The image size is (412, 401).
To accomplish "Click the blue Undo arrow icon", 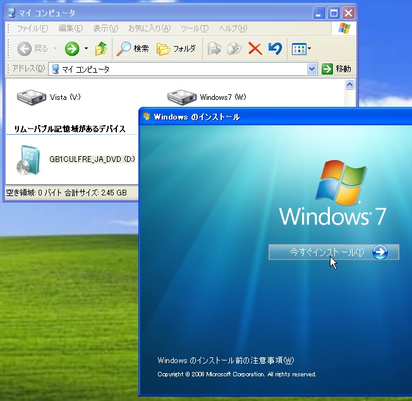I will (275, 49).
